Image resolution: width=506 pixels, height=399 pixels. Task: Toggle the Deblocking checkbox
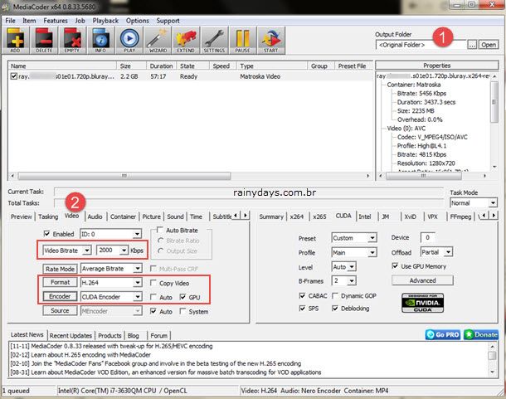335,309
